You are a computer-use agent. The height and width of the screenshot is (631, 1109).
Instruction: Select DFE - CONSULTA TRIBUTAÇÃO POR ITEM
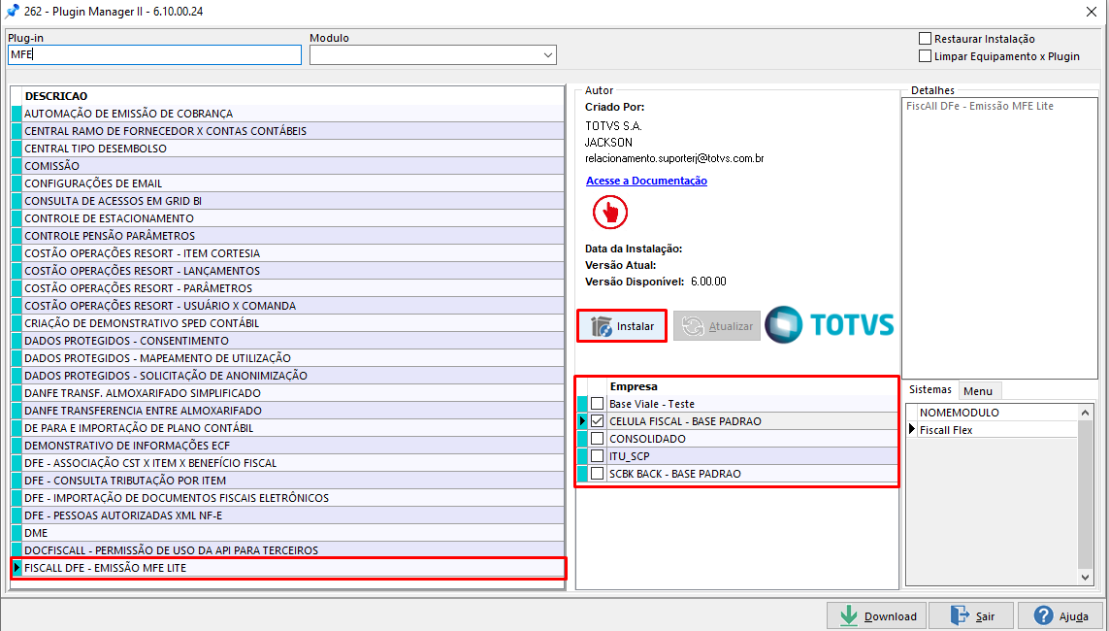[x=294, y=481]
